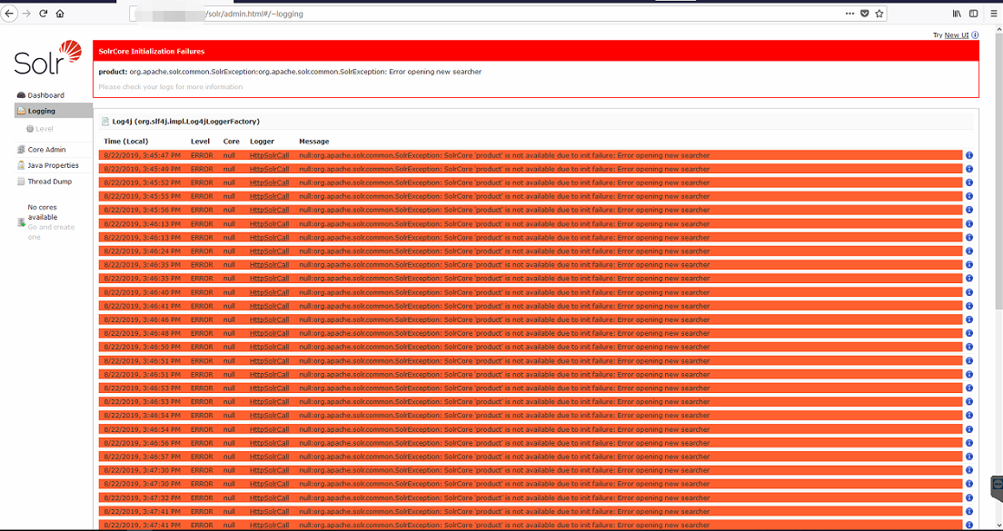1003x531 pixels.
Task: Select the 8/22/2019, 3:46:56 PM timestamp
Action: click(x=142, y=443)
